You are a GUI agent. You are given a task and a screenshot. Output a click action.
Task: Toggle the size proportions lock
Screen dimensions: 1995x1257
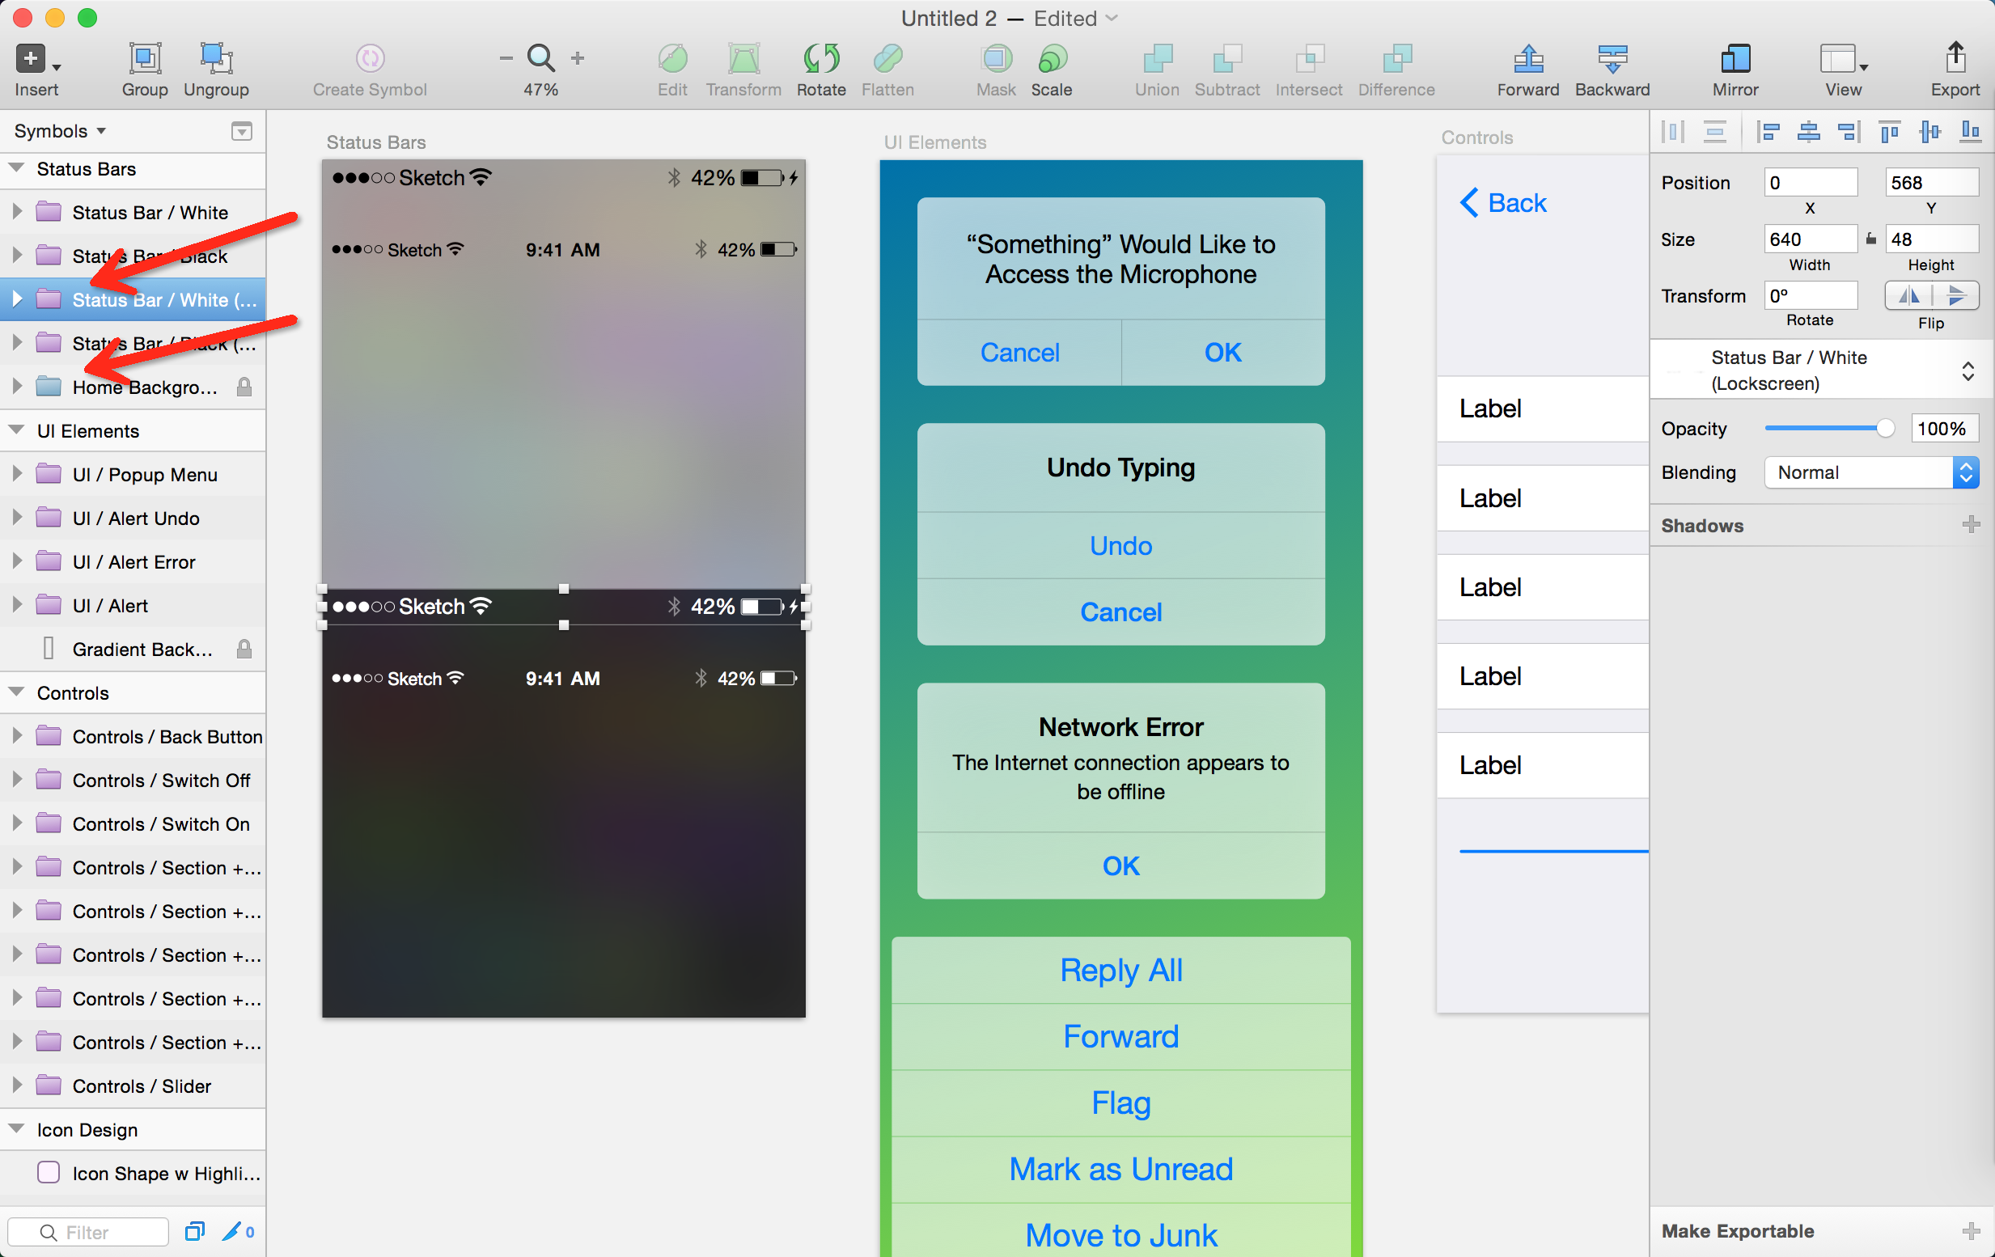tap(1870, 239)
